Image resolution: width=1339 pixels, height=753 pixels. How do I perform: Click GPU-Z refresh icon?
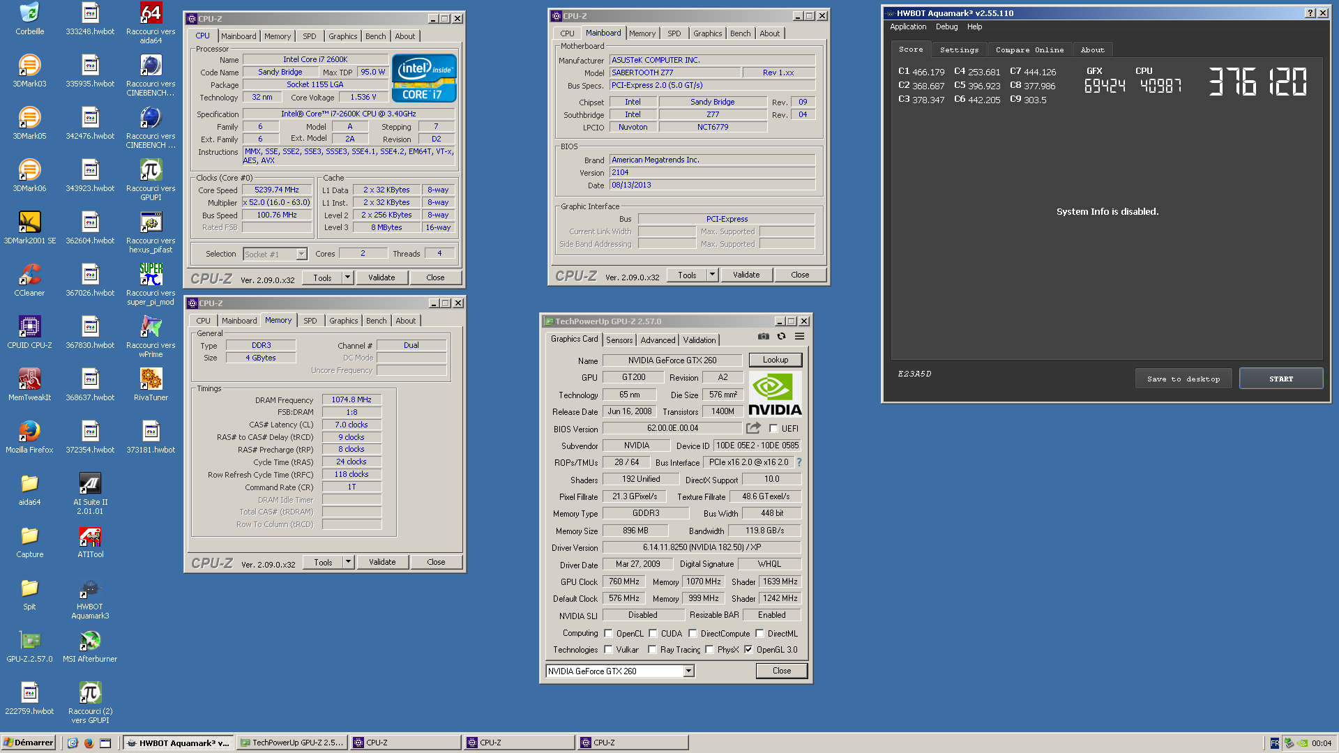(781, 336)
